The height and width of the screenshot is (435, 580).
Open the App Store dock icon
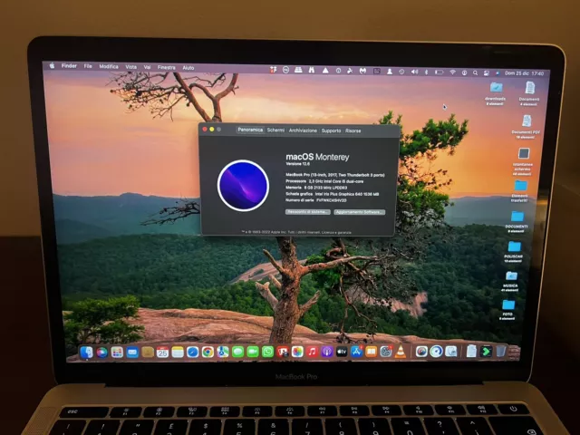click(x=356, y=352)
